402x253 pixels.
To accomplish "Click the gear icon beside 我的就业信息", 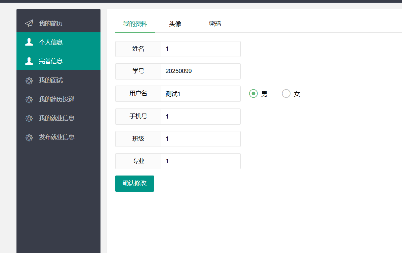I will pyautogui.click(x=29, y=118).
